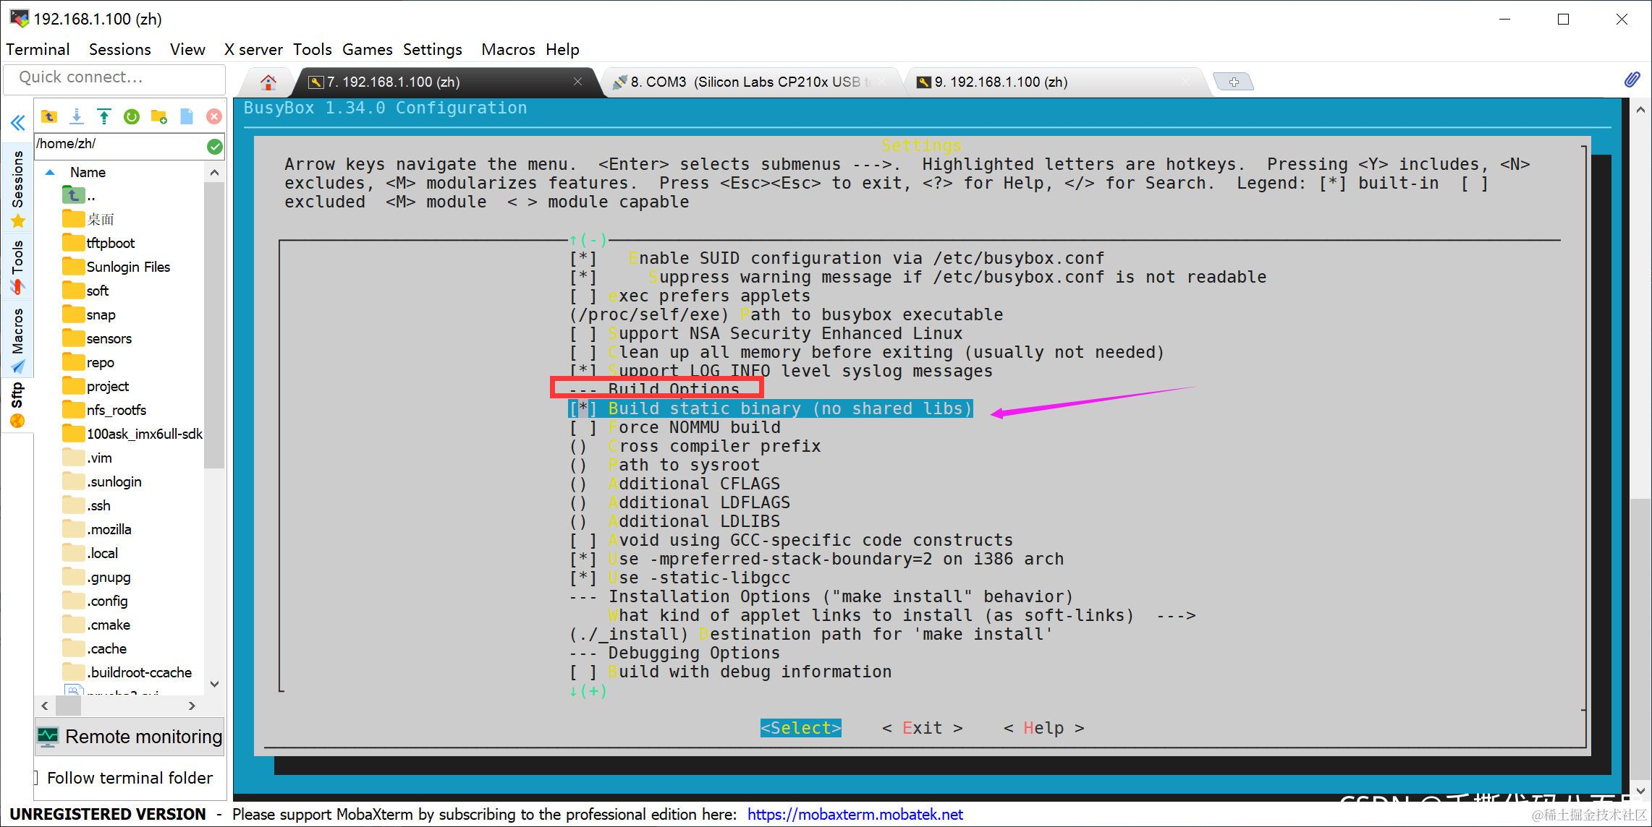The height and width of the screenshot is (827, 1652).
Task: Click the red delete icon in SFTP toolbar
Action: pyautogui.click(x=214, y=116)
